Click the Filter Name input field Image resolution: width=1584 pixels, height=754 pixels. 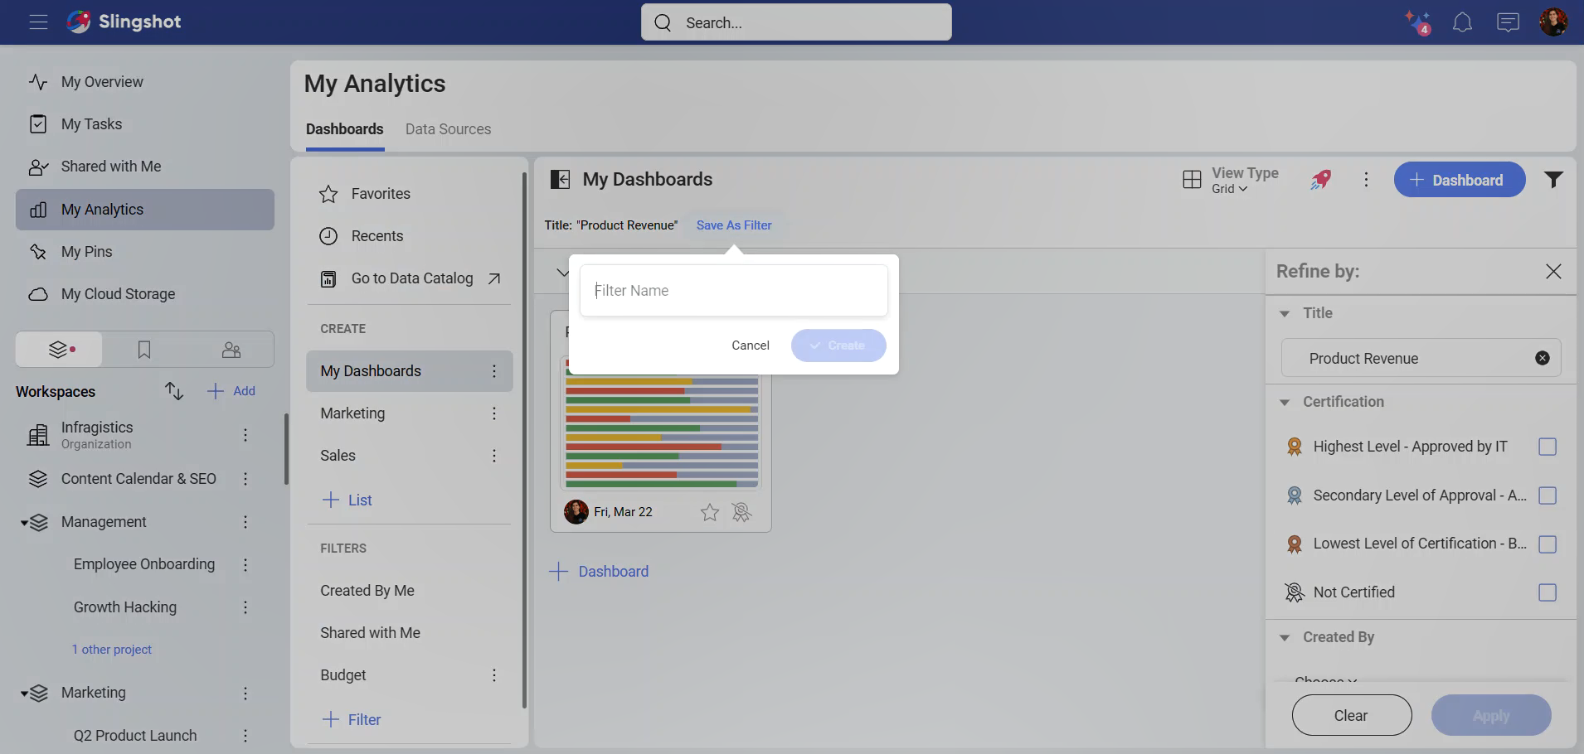[734, 291]
